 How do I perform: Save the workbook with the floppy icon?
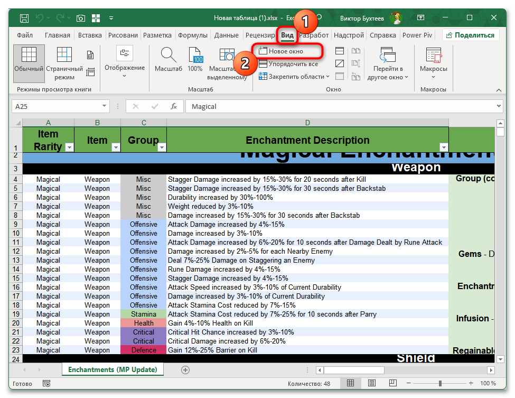[24, 18]
